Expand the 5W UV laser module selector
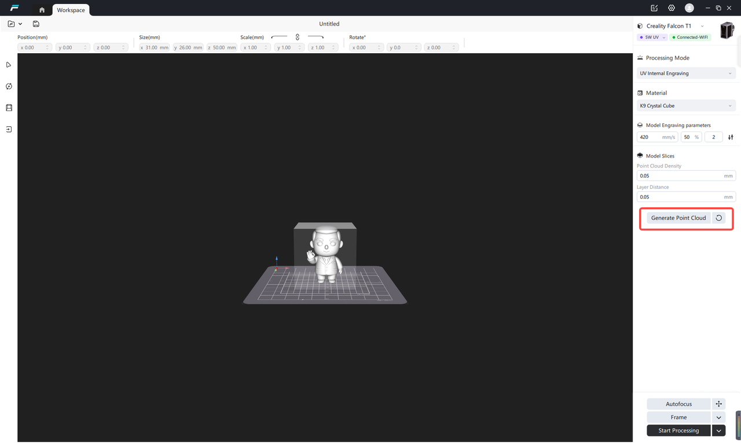 [x=652, y=37]
